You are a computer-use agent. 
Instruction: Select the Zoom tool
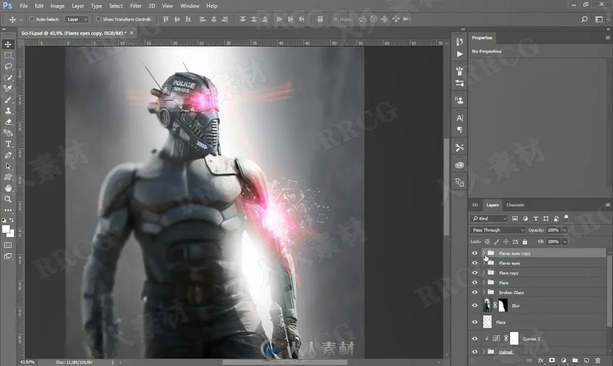click(x=8, y=199)
